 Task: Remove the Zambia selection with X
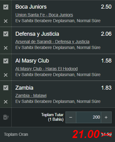pyautogui.click(x=6, y=102)
